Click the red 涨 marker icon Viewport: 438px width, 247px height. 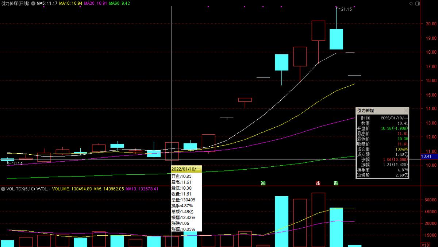(x=318, y=183)
